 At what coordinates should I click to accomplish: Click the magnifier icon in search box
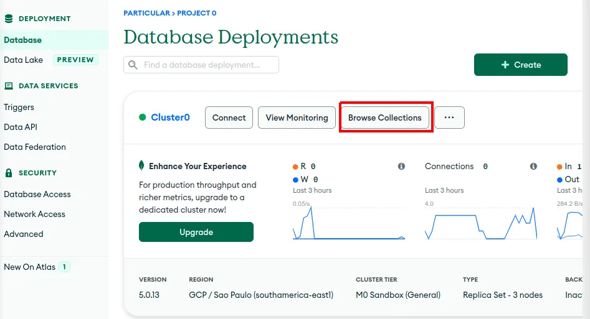(133, 65)
